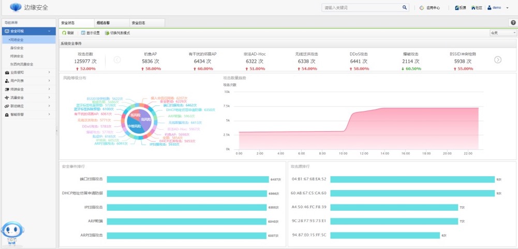The image size is (518, 249).
Task: Click the DDoS攻击 6441 次 card
Action: tap(359, 61)
